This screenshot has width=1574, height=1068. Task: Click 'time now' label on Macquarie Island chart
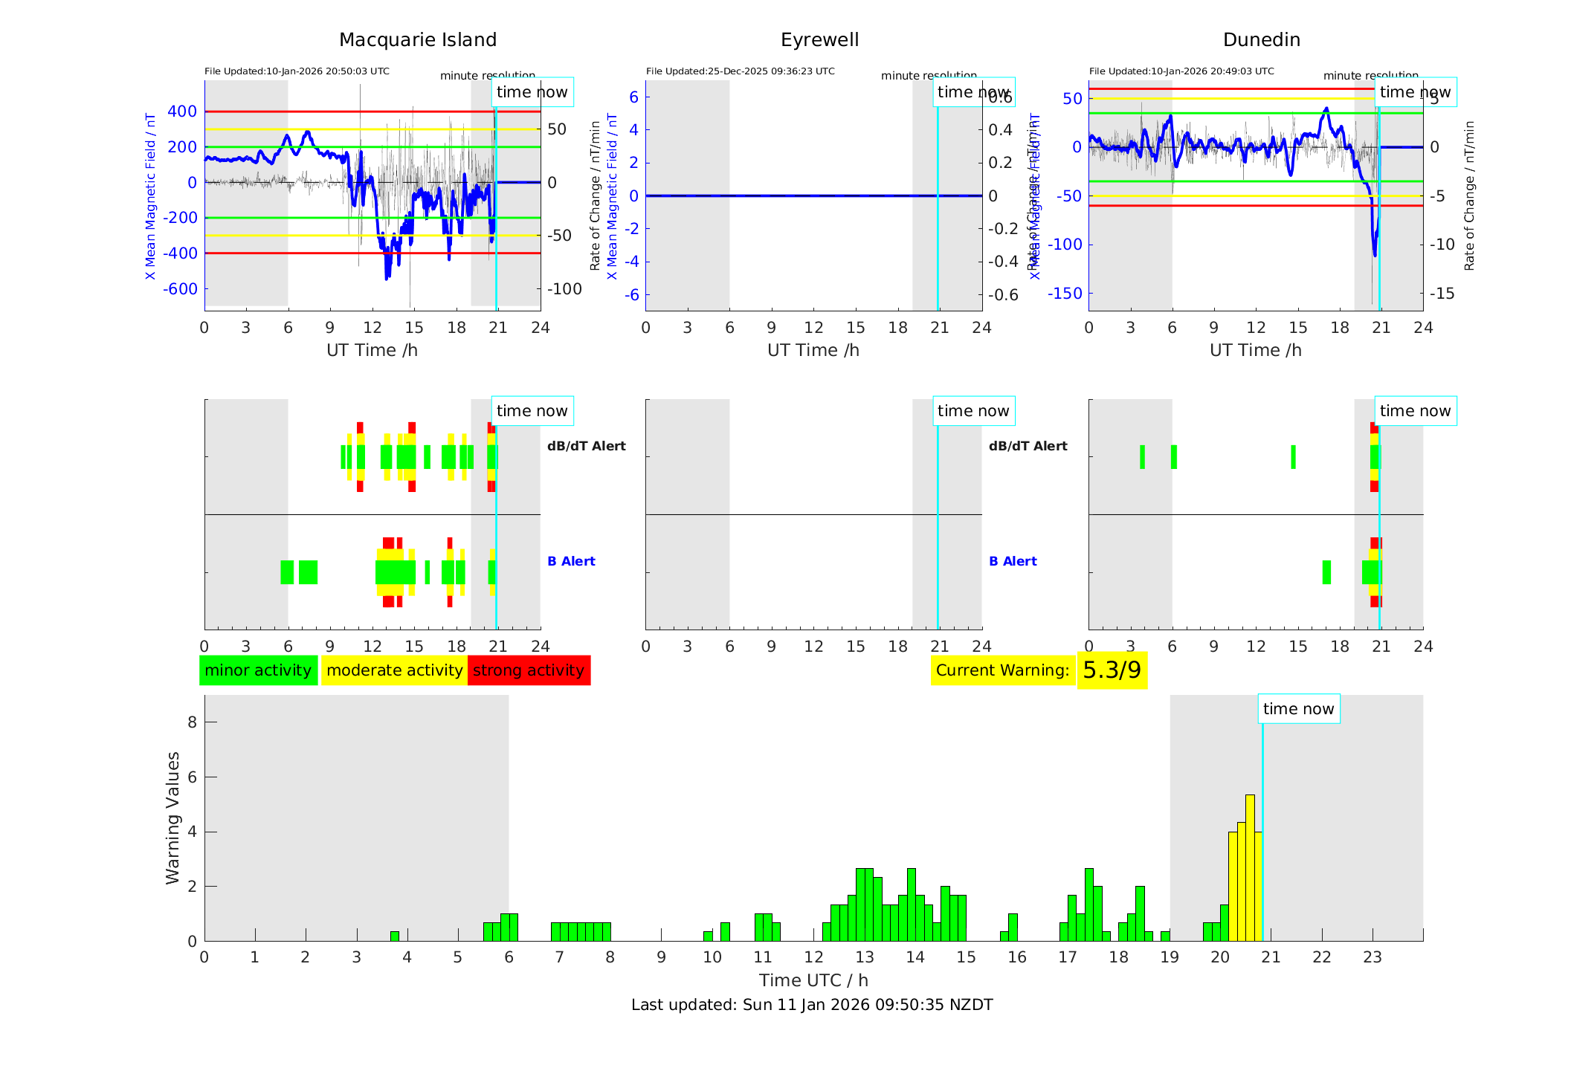tap(532, 92)
